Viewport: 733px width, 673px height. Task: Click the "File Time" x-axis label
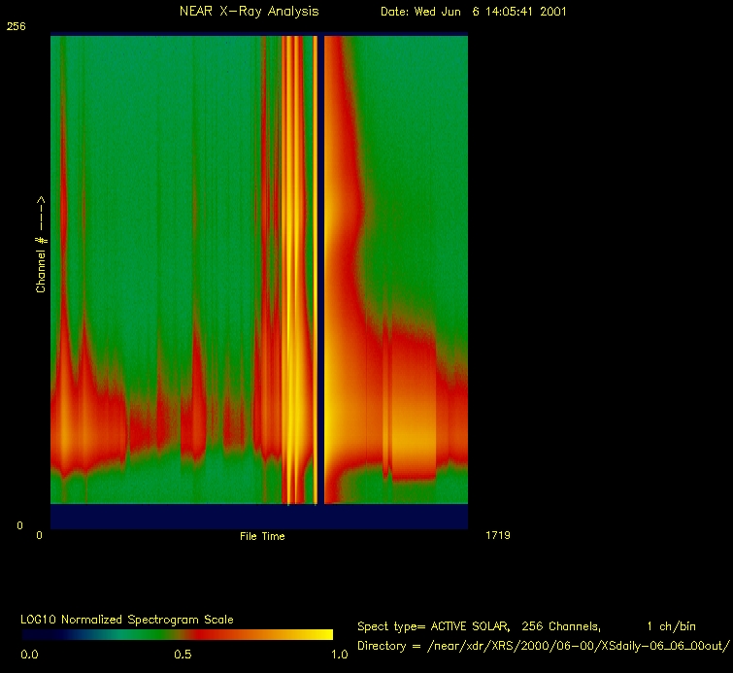262,536
